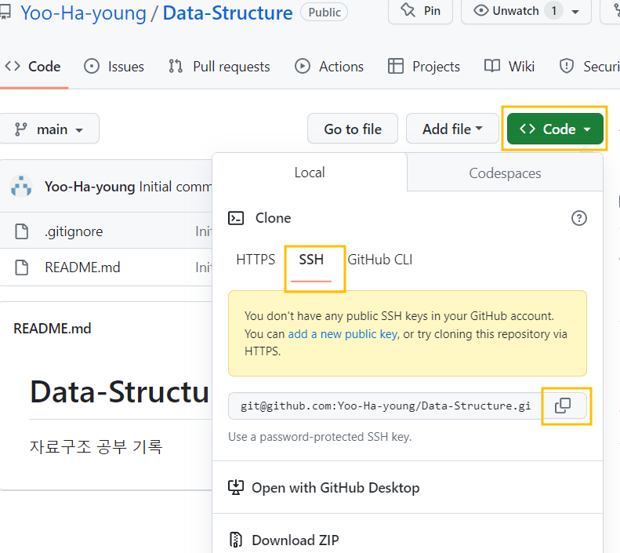This screenshot has height=553, width=620.
Task: Click 'Use a password-protected SSH key.' text
Action: 320,437
